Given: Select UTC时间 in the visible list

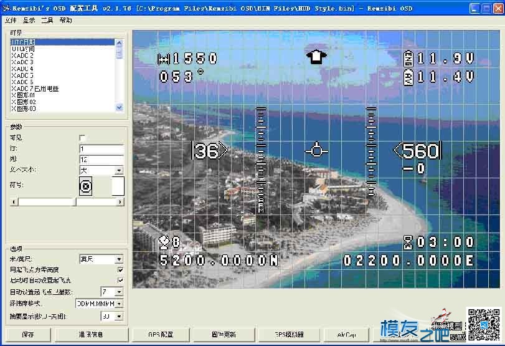Looking at the screenshot, I should (x=62, y=49).
